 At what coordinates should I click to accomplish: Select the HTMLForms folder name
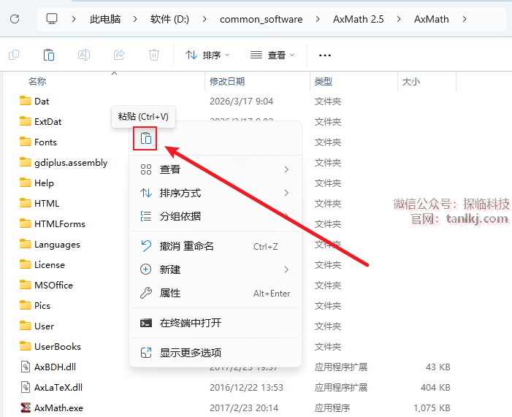coord(60,224)
